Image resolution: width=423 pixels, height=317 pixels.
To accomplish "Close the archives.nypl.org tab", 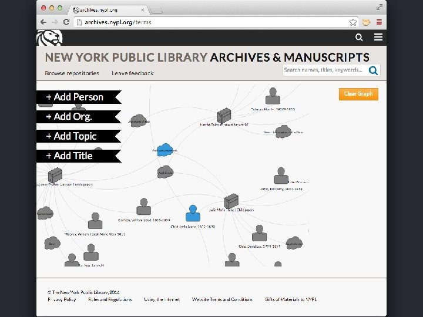I will (x=142, y=10).
